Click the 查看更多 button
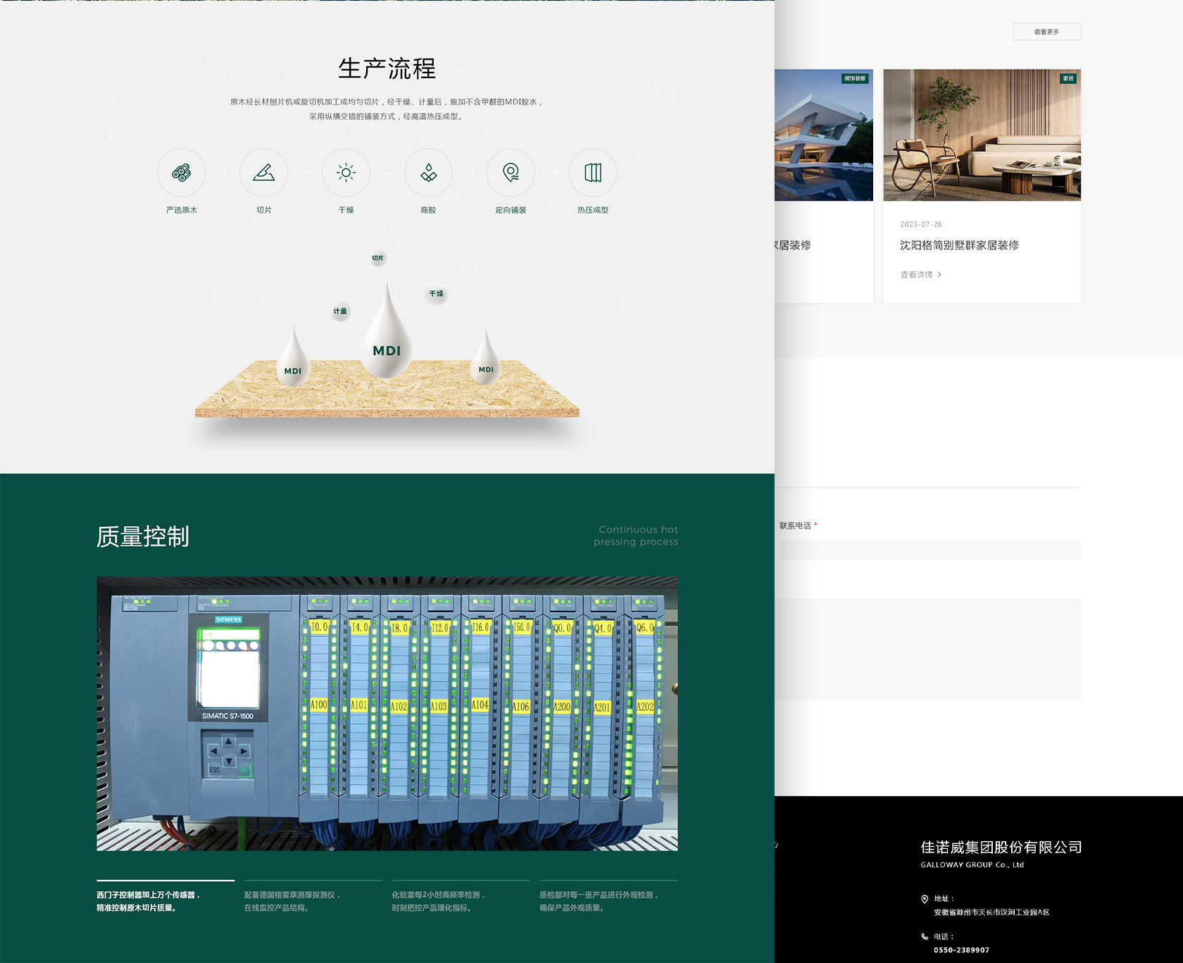This screenshot has height=963, width=1183. coord(1046,32)
